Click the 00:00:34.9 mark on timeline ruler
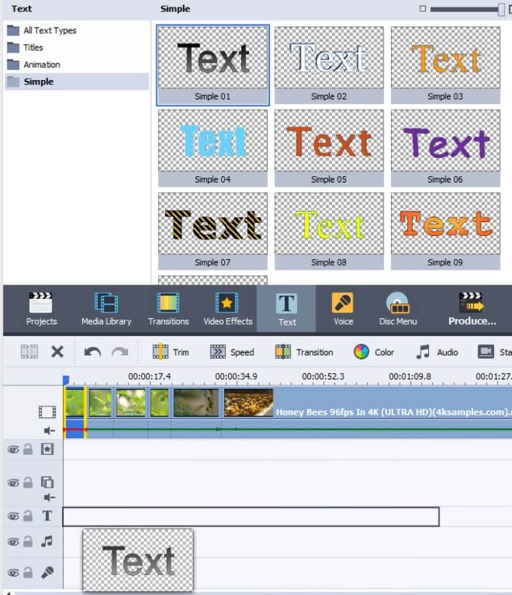512x595 pixels. tap(236, 377)
